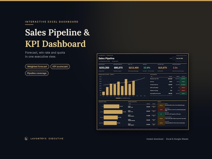Click the $213,400 won YTD value
This screenshot has height=159, width=212.
point(134,68)
